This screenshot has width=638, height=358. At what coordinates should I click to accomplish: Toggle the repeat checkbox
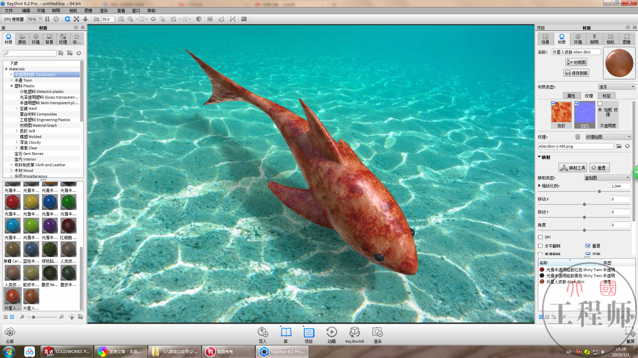pyautogui.click(x=588, y=246)
